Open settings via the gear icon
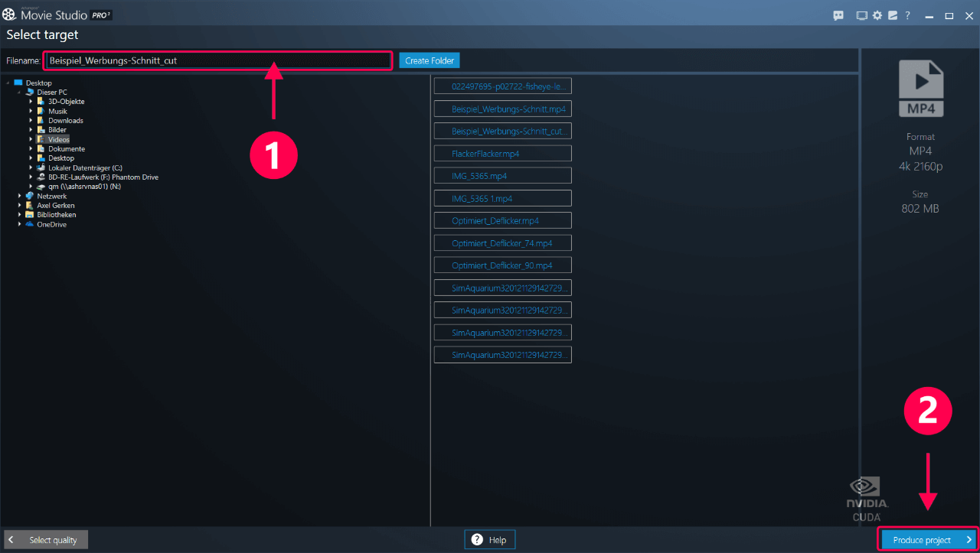980x553 pixels. pyautogui.click(x=877, y=15)
